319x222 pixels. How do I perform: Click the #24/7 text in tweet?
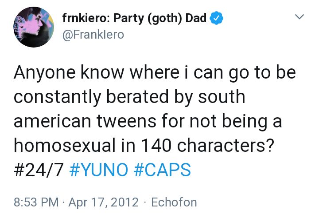[x=39, y=170]
